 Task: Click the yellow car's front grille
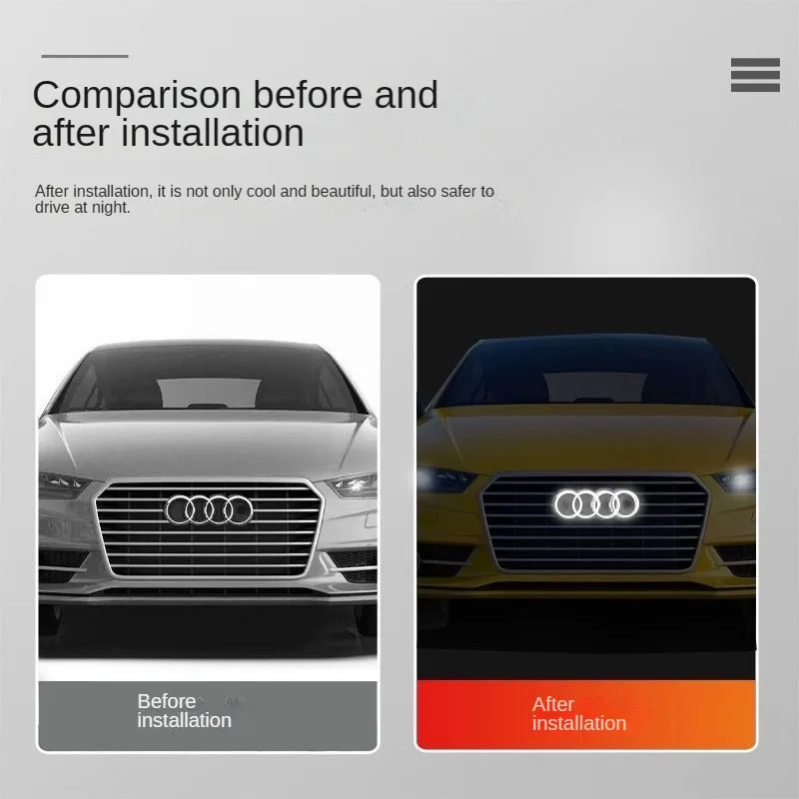tap(595, 522)
